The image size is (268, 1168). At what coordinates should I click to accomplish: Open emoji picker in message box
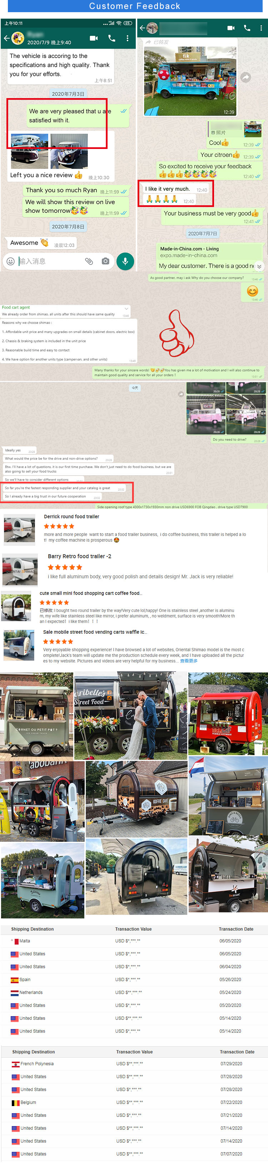click(10, 261)
